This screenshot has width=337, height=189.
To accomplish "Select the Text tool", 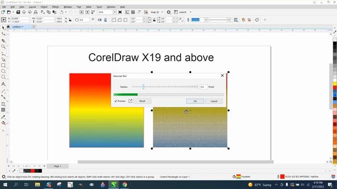I will [x=4, y=84].
